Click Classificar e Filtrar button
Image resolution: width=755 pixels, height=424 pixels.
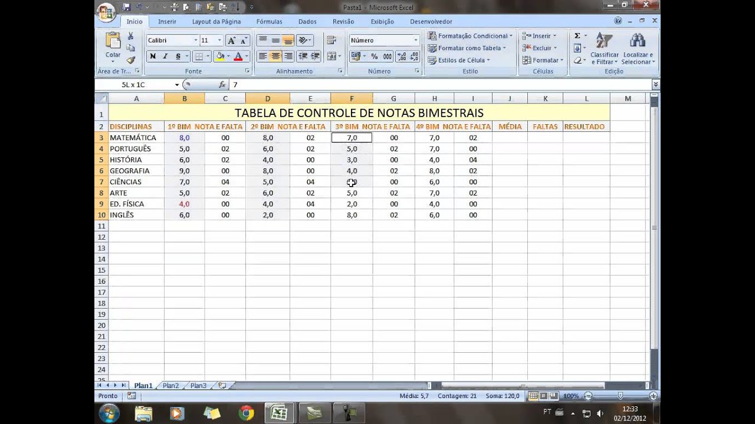604,48
